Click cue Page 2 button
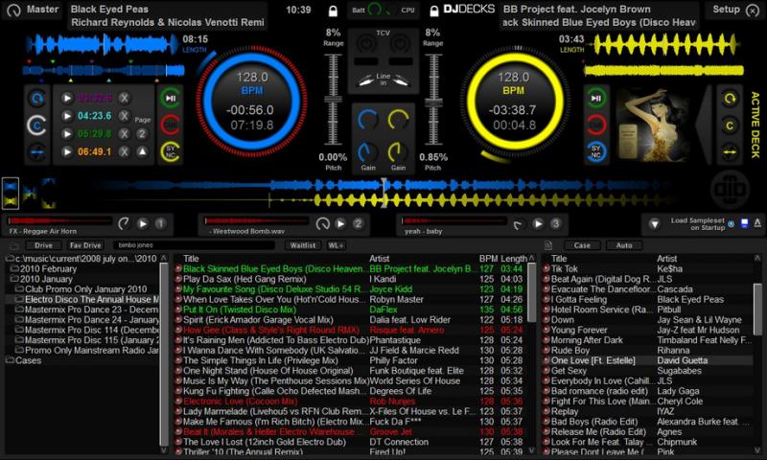This screenshot has width=767, height=460. tap(142, 133)
